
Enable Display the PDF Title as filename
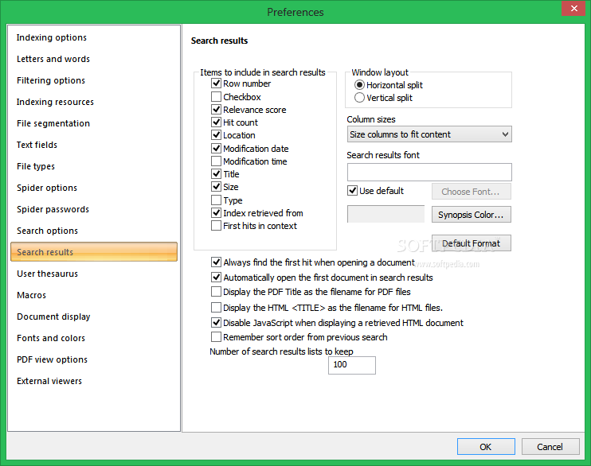[x=216, y=292]
